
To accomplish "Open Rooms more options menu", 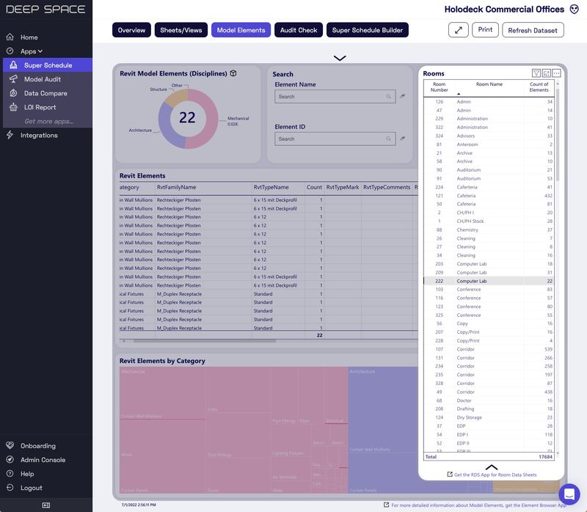I will [556, 73].
